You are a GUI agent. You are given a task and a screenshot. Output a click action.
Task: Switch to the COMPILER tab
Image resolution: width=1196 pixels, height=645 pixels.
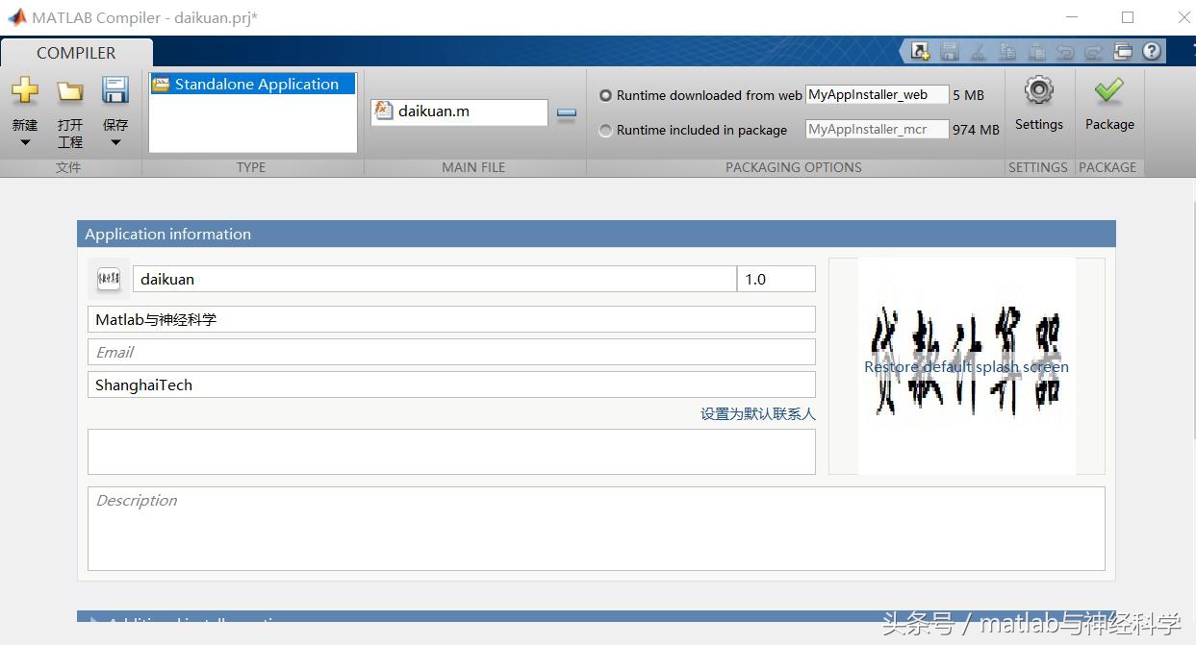(76, 53)
